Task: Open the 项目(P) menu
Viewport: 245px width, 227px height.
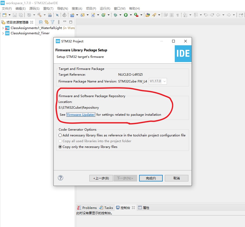Action: 91,9
